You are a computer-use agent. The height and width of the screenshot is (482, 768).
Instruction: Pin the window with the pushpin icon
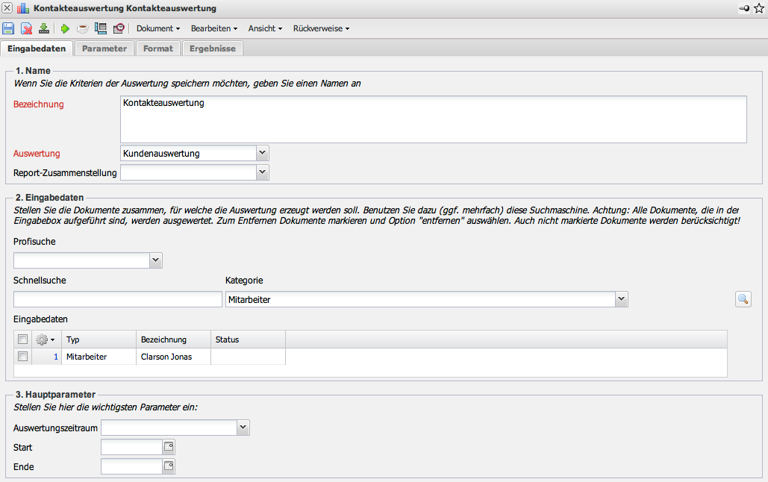[744, 8]
